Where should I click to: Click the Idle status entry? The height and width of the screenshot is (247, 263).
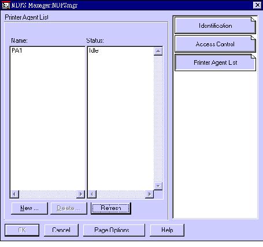(x=94, y=50)
